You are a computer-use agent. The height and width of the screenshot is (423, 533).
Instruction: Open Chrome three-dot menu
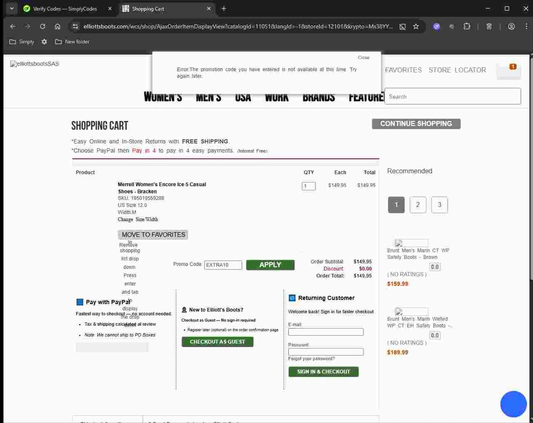pyautogui.click(x=526, y=26)
